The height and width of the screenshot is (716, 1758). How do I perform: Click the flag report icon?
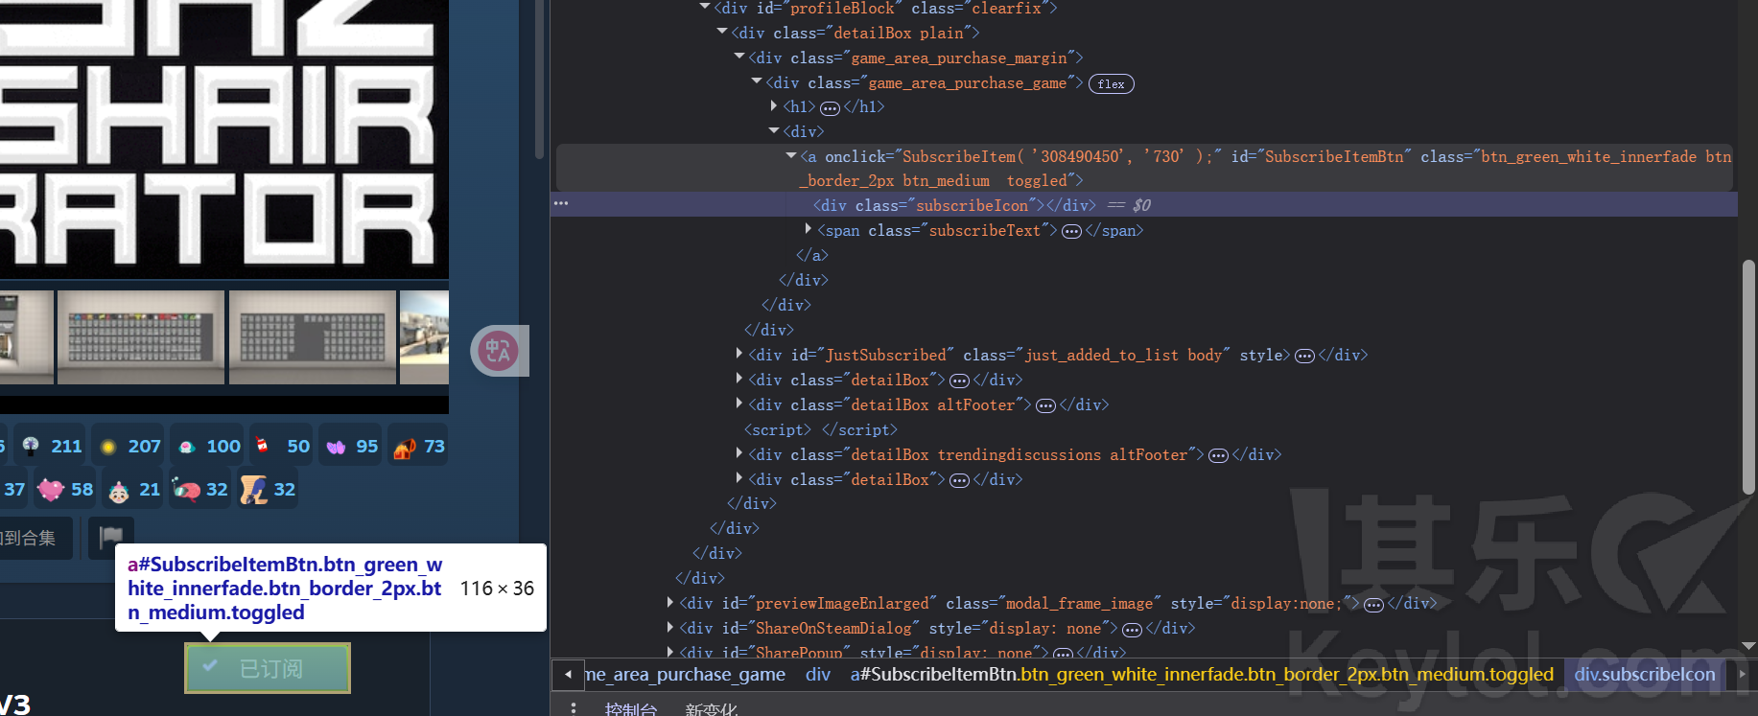[111, 538]
